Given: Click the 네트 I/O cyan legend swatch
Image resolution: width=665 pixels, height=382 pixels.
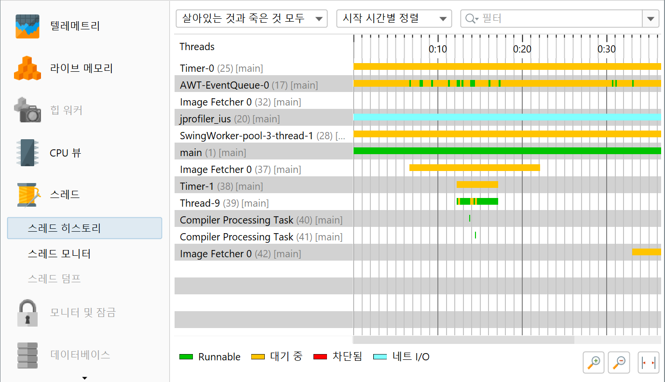Looking at the screenshot, I should click(380, 357).
